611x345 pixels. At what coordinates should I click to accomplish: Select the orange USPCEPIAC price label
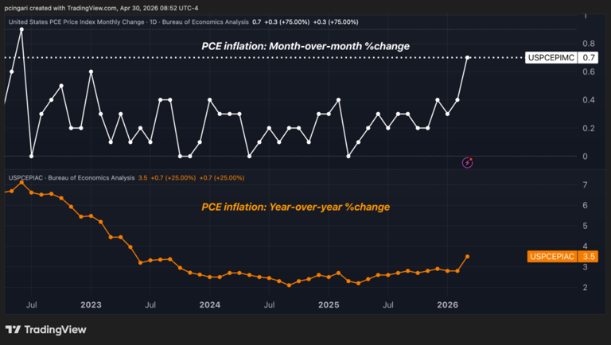(x=552, y=257)
